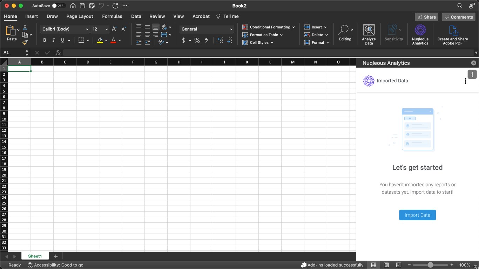This screenshot has height=269, width=479.
Task: Open the three-dot menu beside Imported Data
Action: coord(465,81)
